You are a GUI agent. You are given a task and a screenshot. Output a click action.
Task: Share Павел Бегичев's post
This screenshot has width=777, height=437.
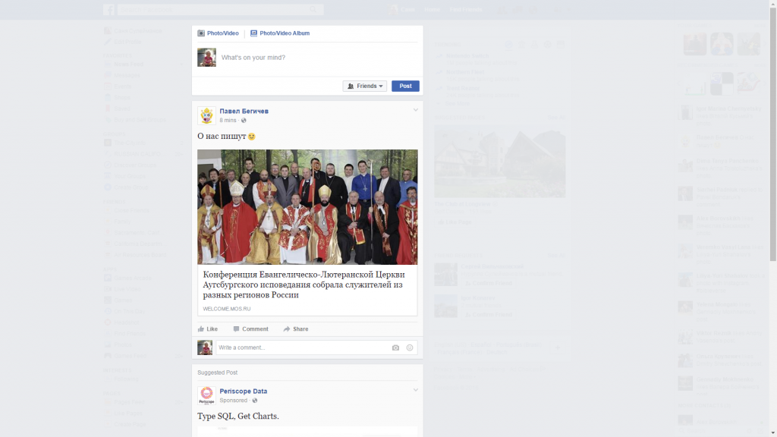(x=296, y=329)
